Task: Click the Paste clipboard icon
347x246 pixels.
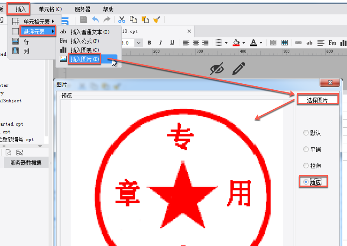Action: pyautogui.click(x=145, y=19)
